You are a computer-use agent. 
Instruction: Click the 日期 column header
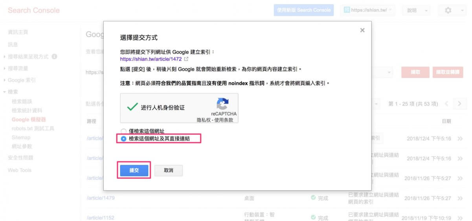click(446, 121)
